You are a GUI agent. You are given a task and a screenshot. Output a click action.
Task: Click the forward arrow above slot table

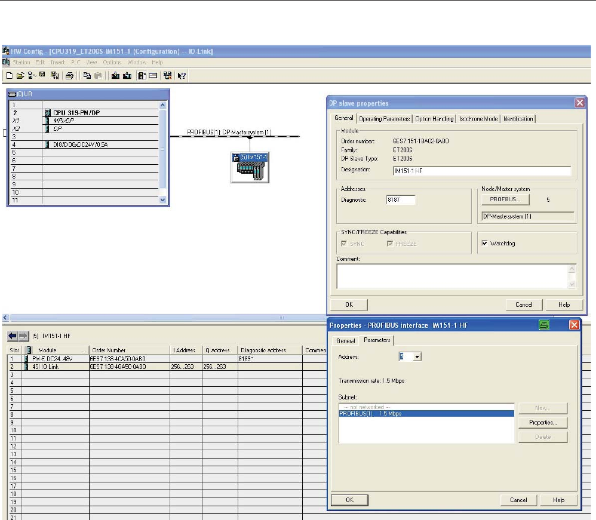click(23, 336)
